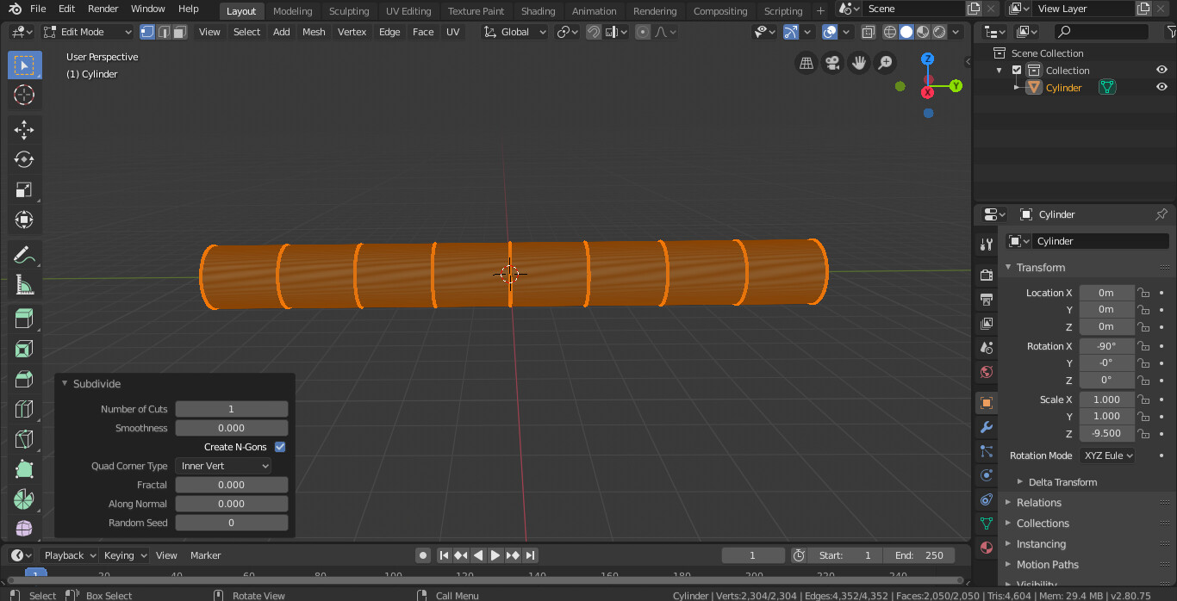The width and height of the screenshot is (1177, 601).
Task: Hide the Cylinder object in the outliner
Action: (1161, 86)
